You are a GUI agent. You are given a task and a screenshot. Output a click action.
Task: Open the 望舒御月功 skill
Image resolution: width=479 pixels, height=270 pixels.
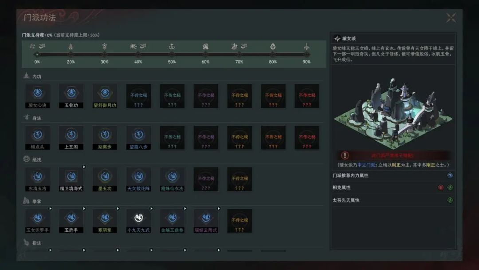(105, 96)
